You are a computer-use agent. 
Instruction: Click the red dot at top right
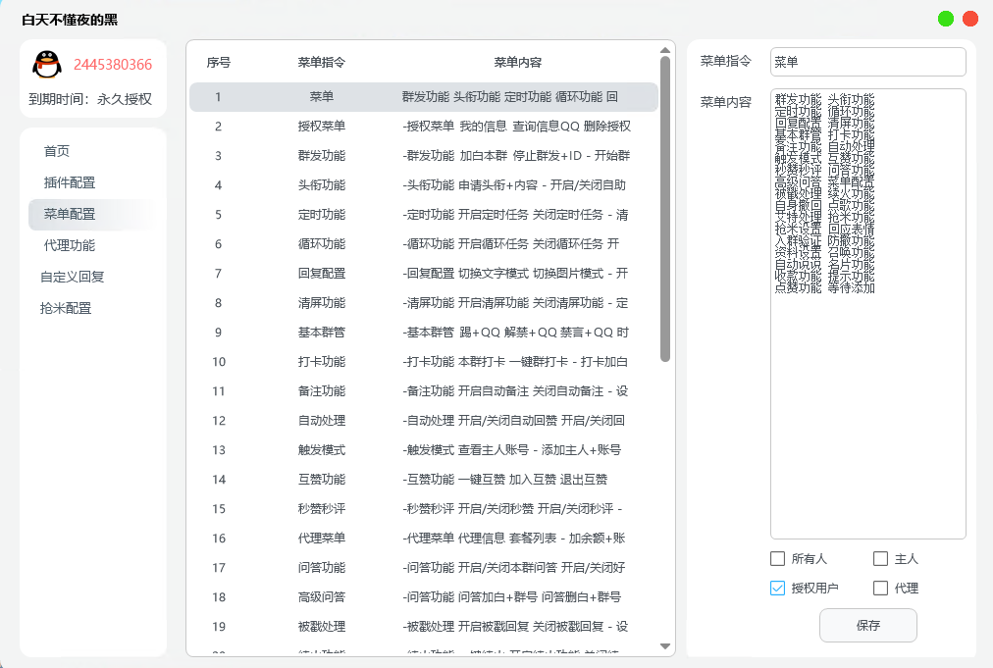[969, 18]
